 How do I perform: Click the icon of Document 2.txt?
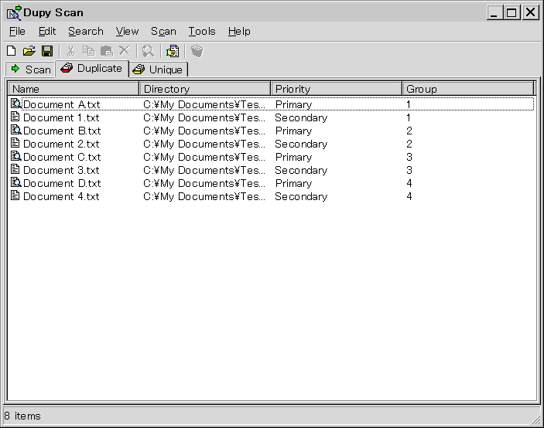point(15,143)
